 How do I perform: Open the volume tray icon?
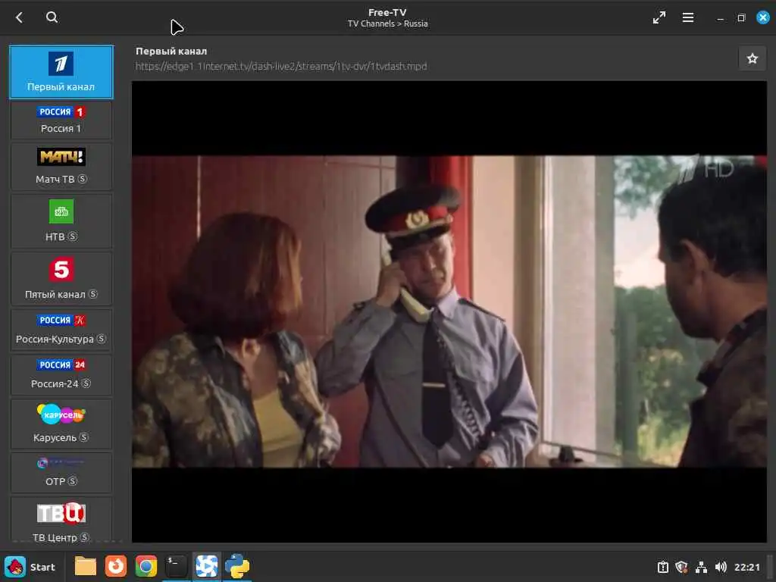(721, 567)
